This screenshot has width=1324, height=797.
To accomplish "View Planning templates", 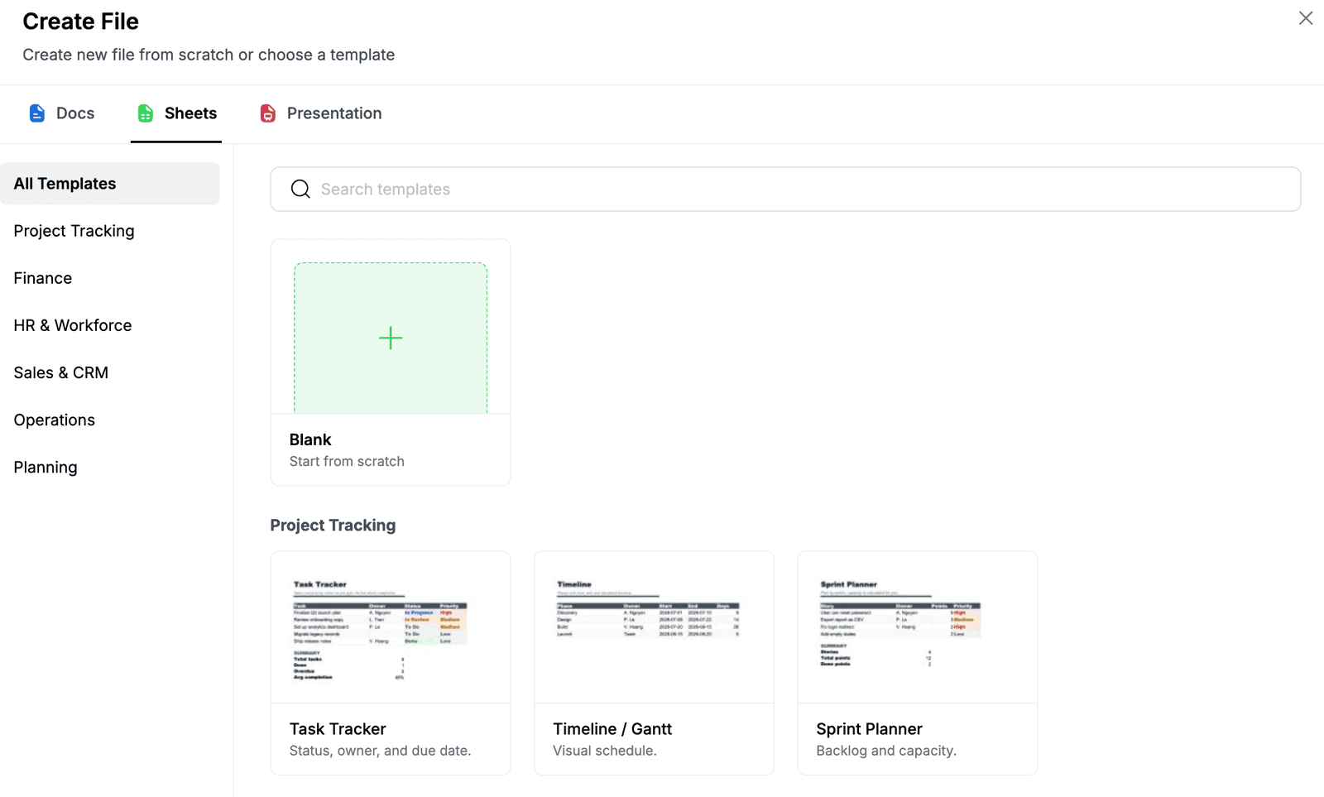I will (110, 467).
